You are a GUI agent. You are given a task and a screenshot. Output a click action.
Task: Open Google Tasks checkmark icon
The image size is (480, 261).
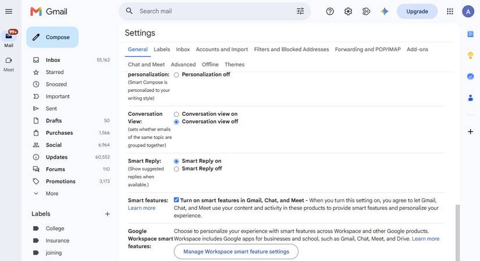[x=470, y=77]
